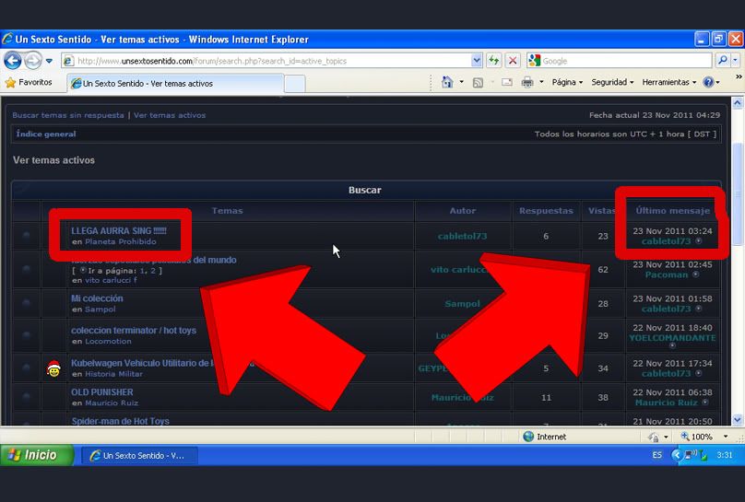Open the Herramientas menu
Screen dimensions: 745x502
[x=669, y=82]
